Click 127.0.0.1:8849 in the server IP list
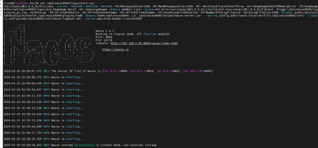Screen dimensions: 318x148 [115, 71]
